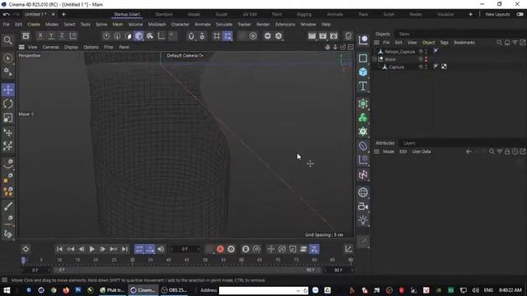The image size is (527, 296).
Task: Add a Light object from the palette
Action: pyautogui.click(x=363, y=220)
